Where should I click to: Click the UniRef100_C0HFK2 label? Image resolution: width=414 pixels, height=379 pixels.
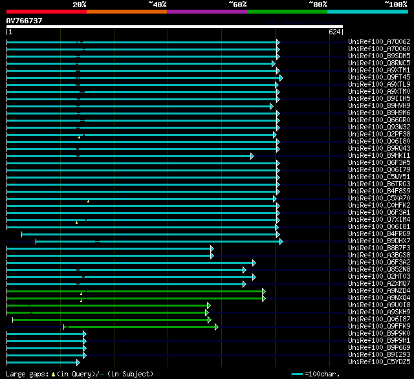tap(379, 206)
